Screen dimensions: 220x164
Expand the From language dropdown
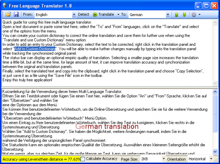tap(74, 14)
